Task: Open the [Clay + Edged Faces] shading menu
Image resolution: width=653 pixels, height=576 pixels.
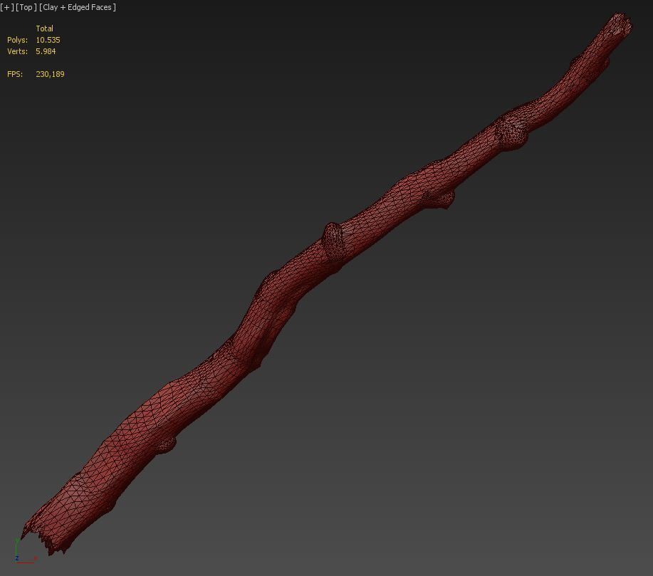Action: tap(78, 7)
